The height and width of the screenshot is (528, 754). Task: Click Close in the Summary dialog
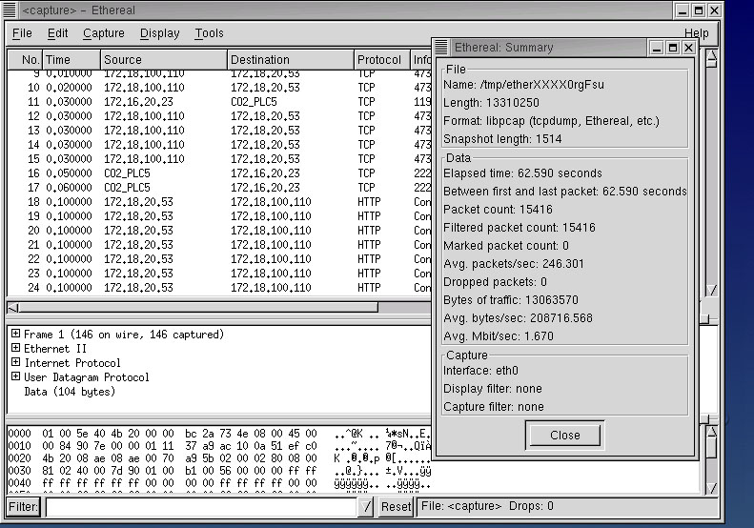pos(564,436)
